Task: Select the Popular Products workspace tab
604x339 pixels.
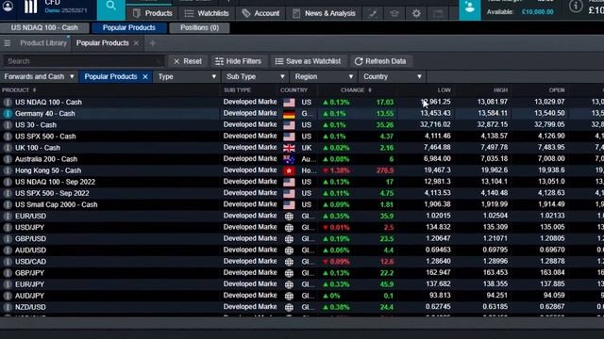Action: pyautogui.click(x=129, y=27)
